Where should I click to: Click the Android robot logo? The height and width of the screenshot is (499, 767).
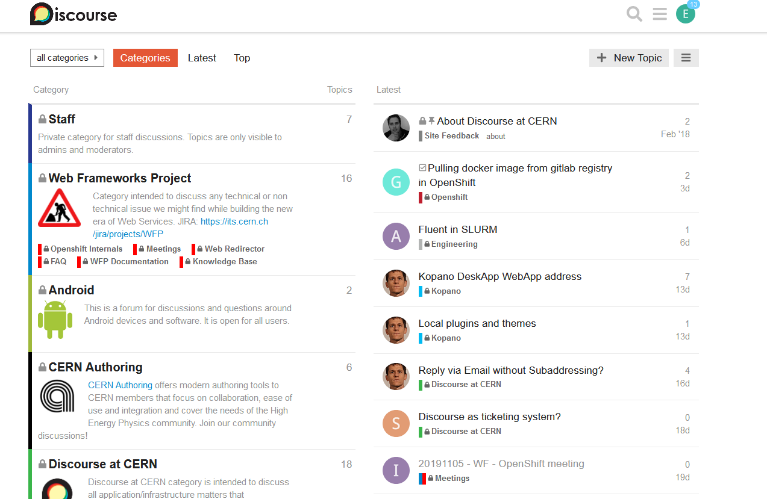(55, 320)
